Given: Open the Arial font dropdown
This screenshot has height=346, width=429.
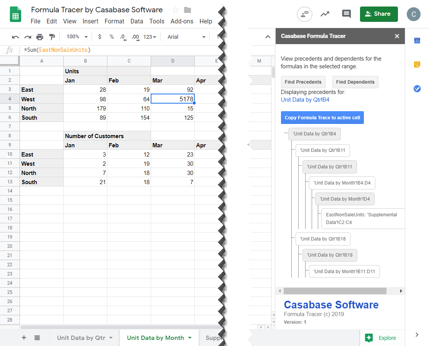Looking at the screenshot, I should (186, 37).
